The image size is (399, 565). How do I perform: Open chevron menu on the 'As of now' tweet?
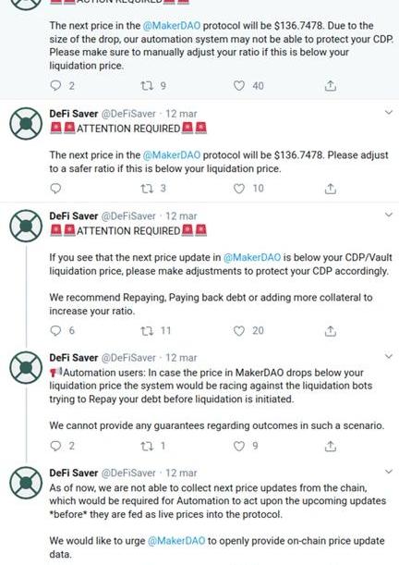(389, 472)
